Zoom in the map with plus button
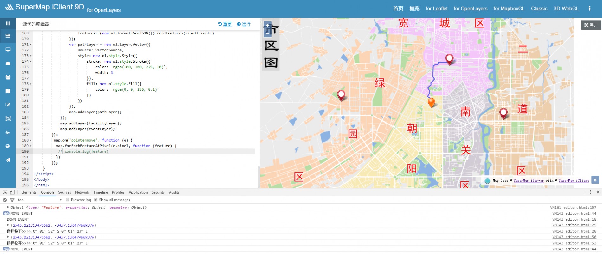This screenshot has height=254, width=602. pos(268,25)
